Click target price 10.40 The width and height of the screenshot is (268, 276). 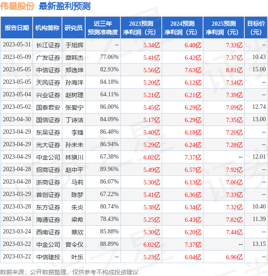coord(259,207)
